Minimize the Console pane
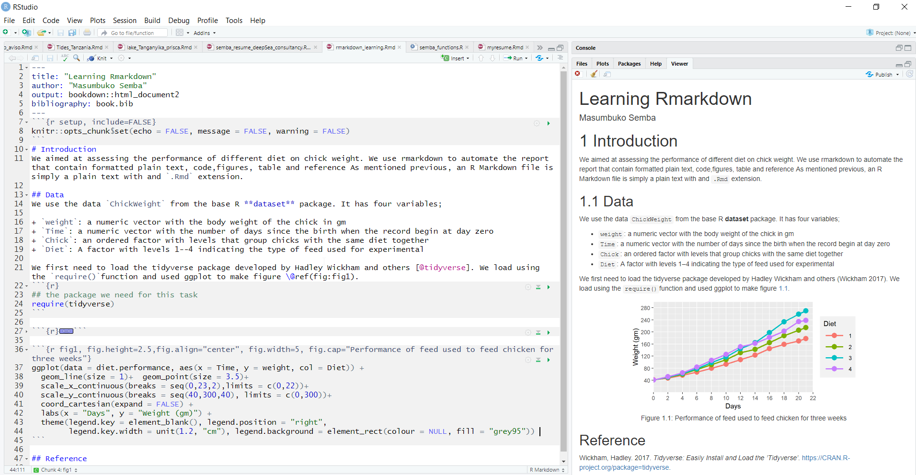The height and width of the screenshot is (475, 916). click(x=899, y=48)
